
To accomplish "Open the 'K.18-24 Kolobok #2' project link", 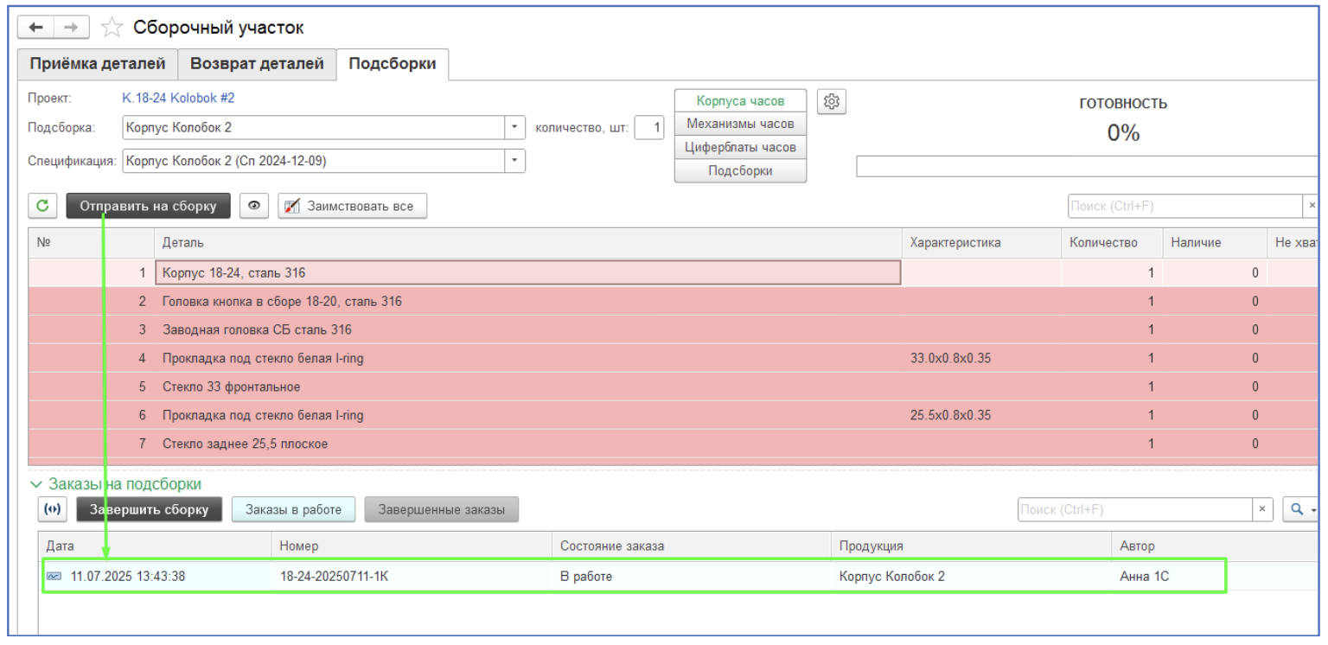I will coord(178,98).
